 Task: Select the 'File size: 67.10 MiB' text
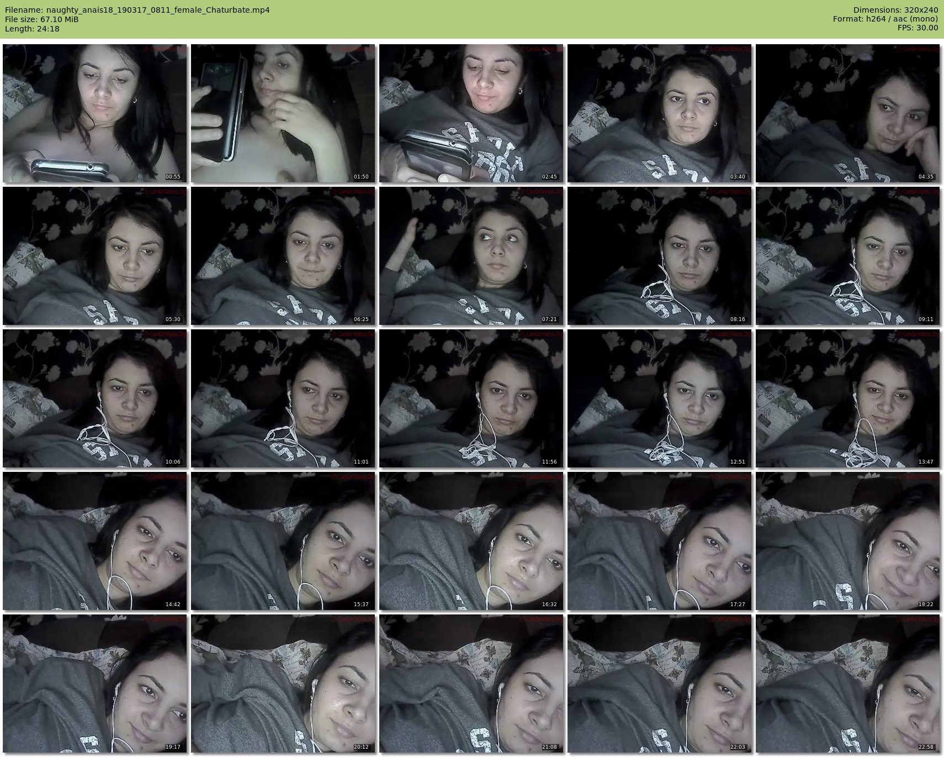point(41,19)
